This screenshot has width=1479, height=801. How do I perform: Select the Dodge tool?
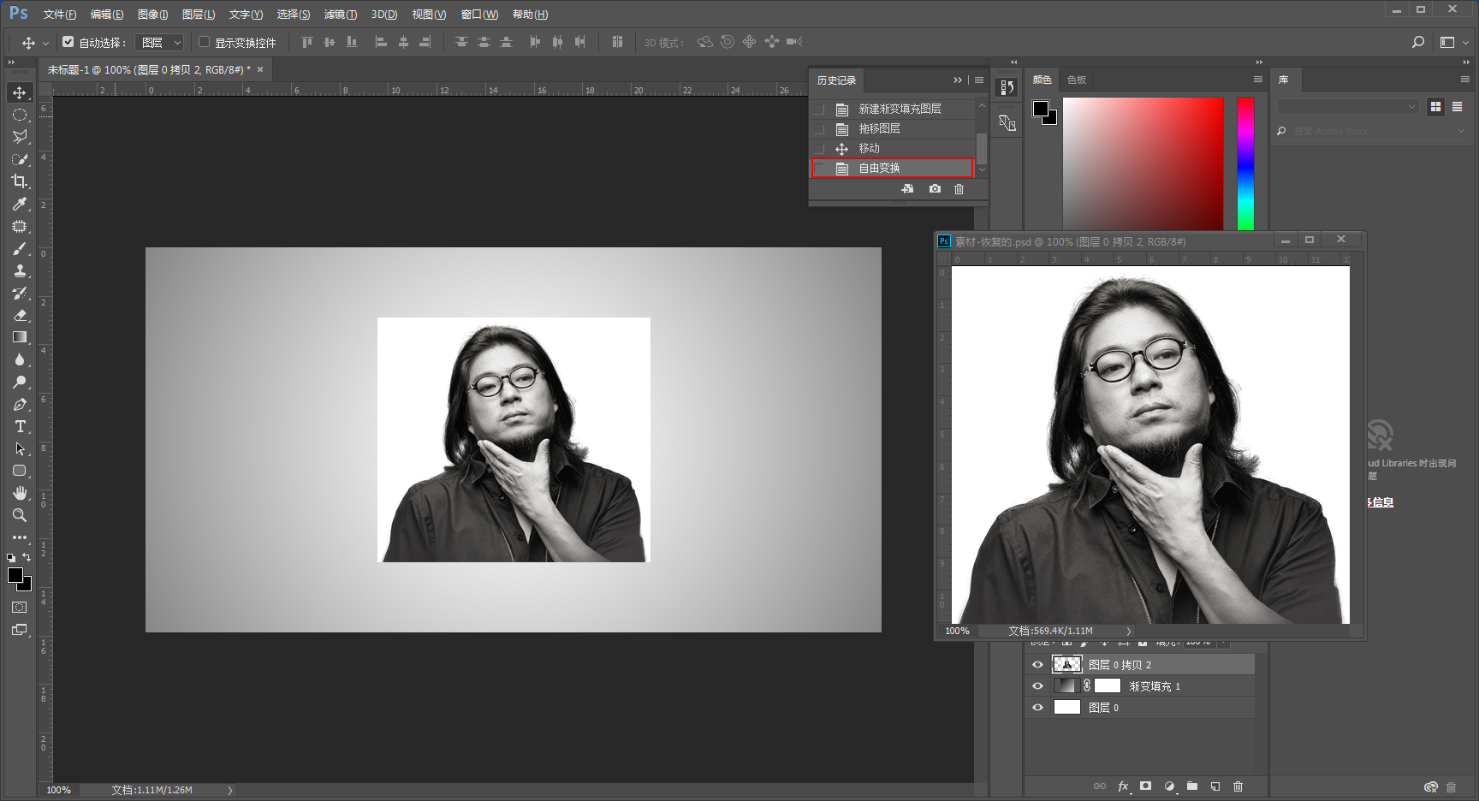pyautogui.click(x=20, y=382)
